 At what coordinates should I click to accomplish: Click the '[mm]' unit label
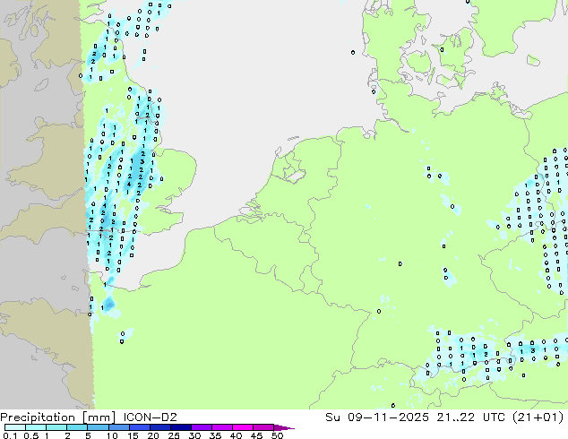click(99, 417)
